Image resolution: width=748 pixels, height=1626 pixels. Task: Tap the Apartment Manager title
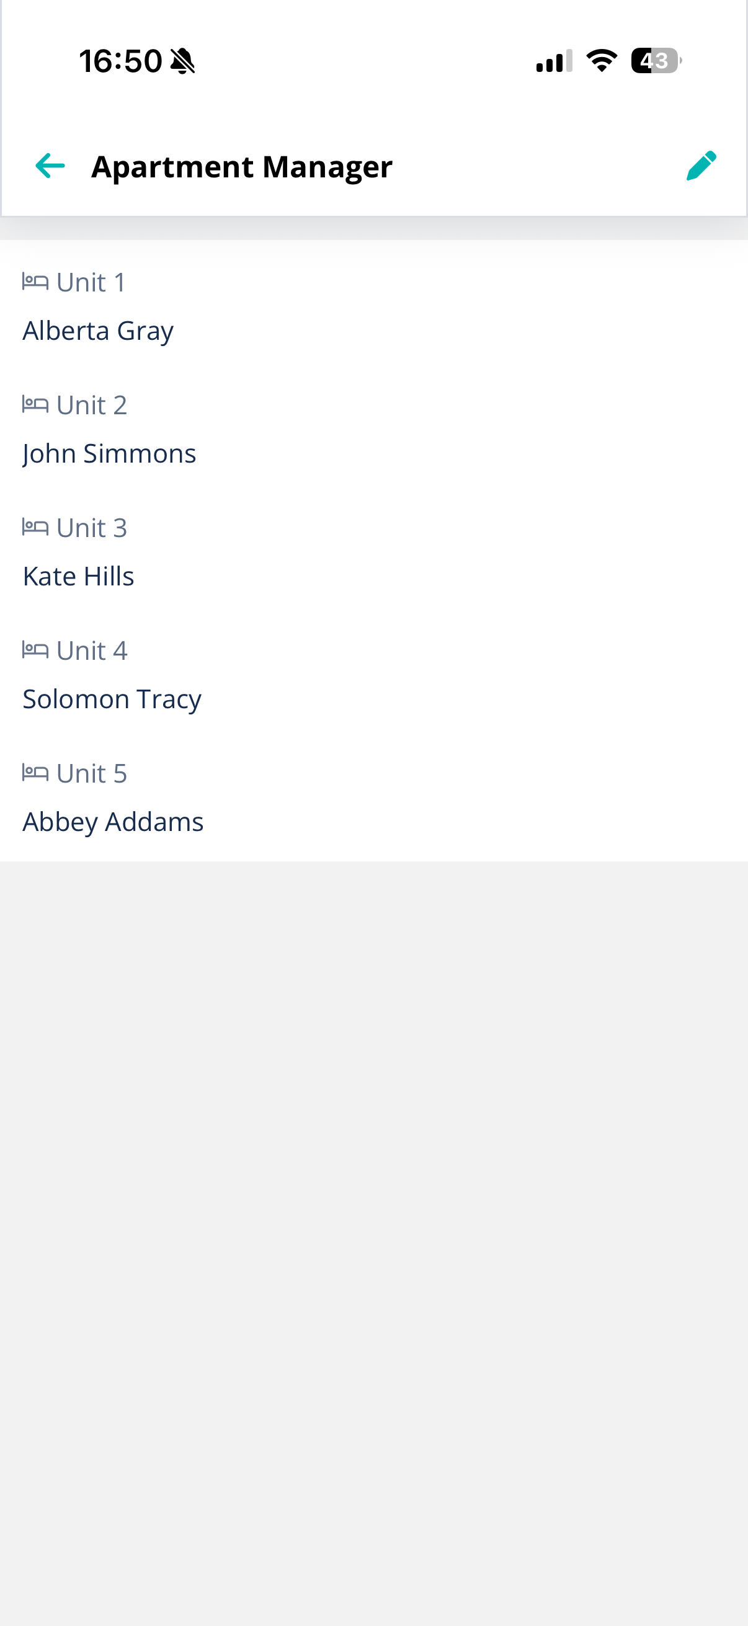(x=242, y=167)
